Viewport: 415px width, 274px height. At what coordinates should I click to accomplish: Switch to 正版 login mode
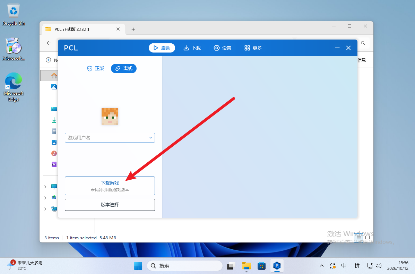click(96, 69)
